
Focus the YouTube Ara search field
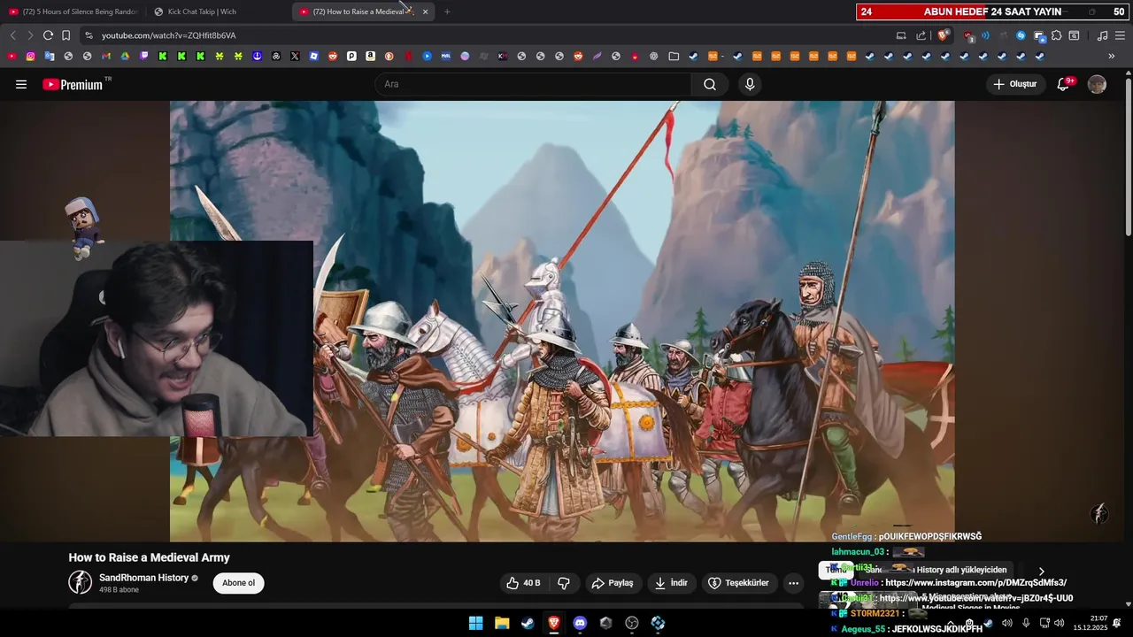pyautogui.click(x=533, y=84)
